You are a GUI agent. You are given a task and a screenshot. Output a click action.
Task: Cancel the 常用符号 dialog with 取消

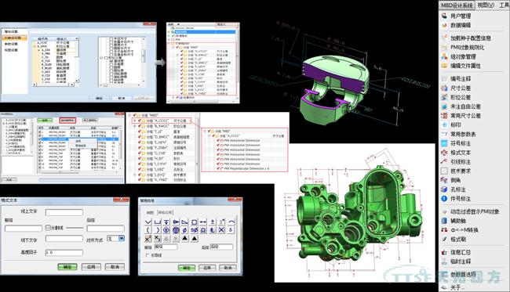click(228, 268)
